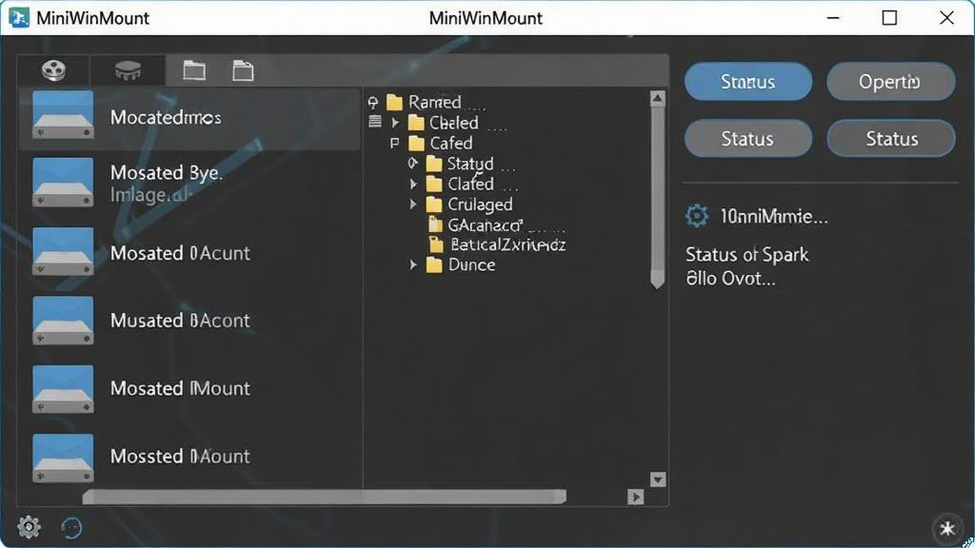Click the horizontal scrollbar thumb
975x548 pixels.
(324, 497)
